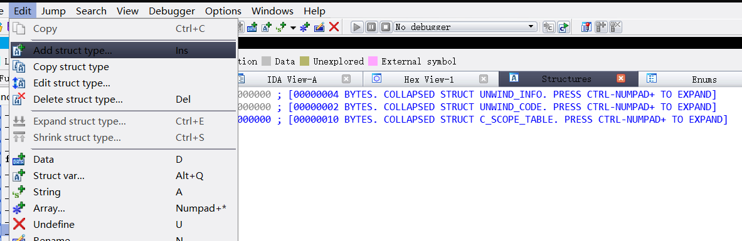Choose Data from the Edit menu

coord(123,160)
